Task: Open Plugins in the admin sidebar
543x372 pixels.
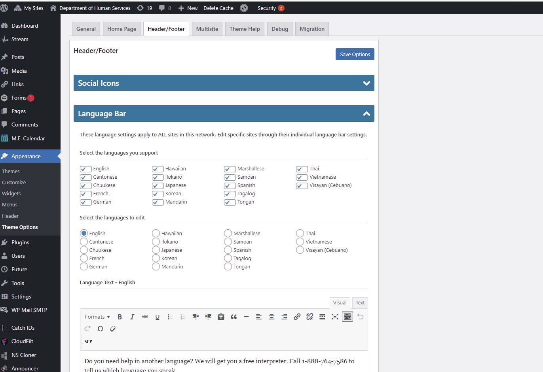Action: pyautogui.click(x=20, y=242)
